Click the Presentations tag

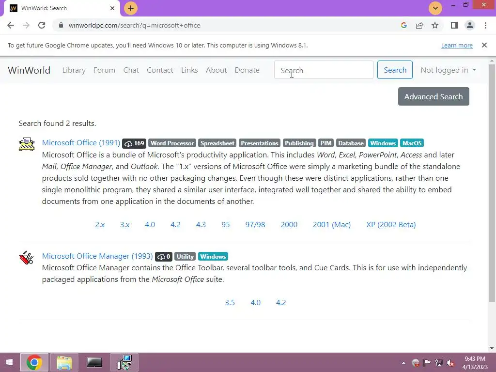point(260,143)
